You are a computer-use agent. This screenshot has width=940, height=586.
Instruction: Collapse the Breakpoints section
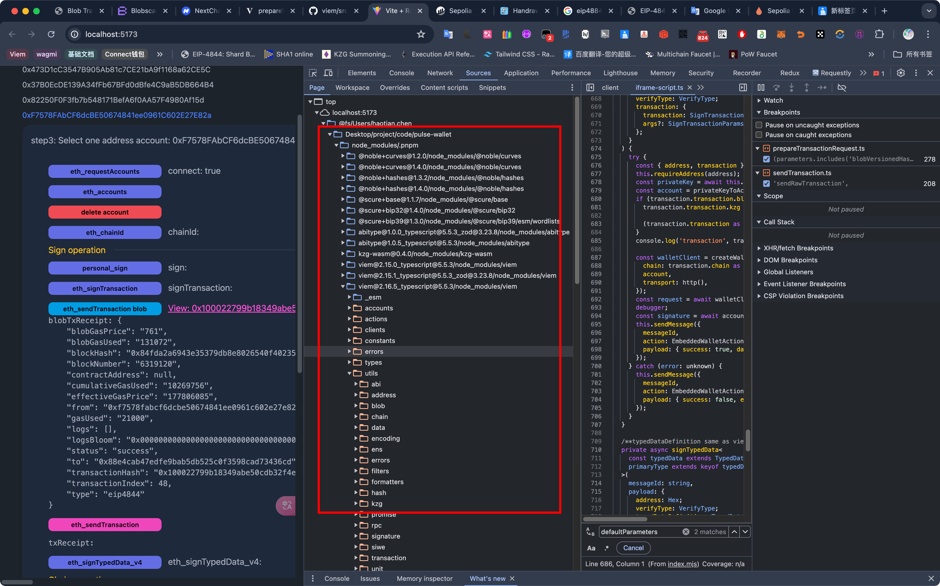[x=759, y=112]
